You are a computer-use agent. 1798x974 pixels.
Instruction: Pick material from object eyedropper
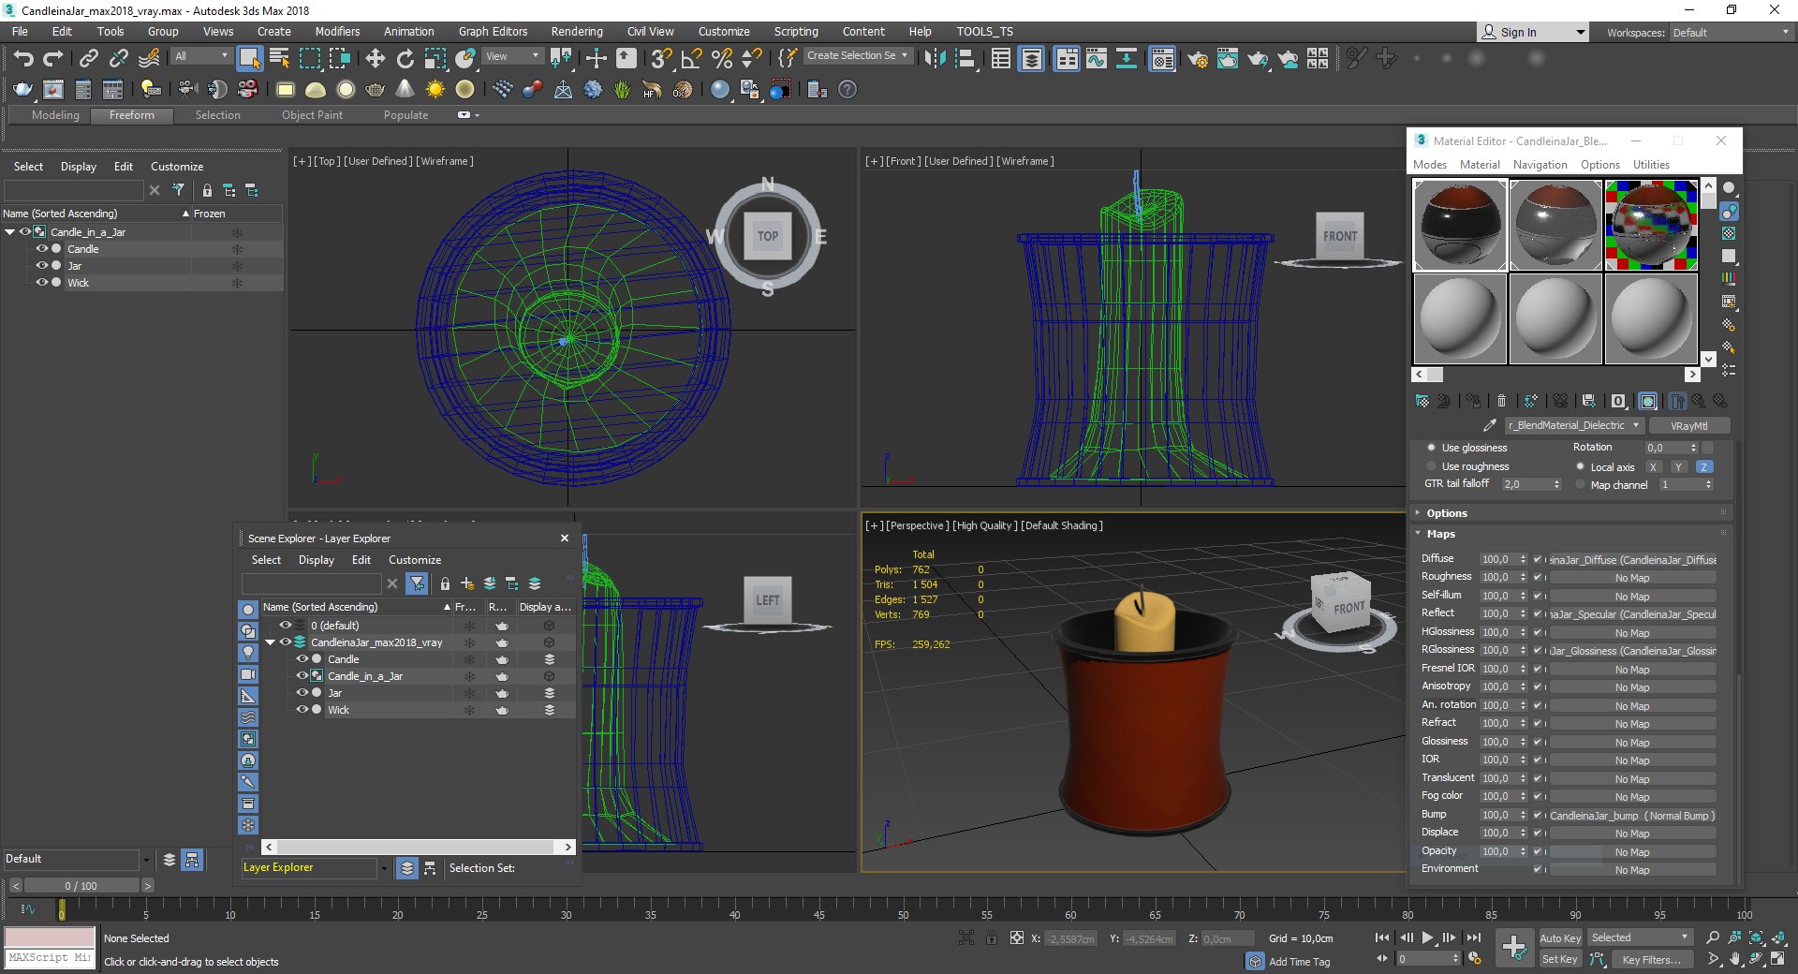tap(1490, 425)
